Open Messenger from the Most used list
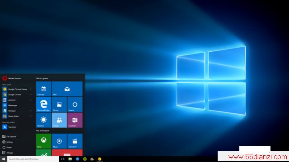This screenshot has width=289, height=162. 17,105
